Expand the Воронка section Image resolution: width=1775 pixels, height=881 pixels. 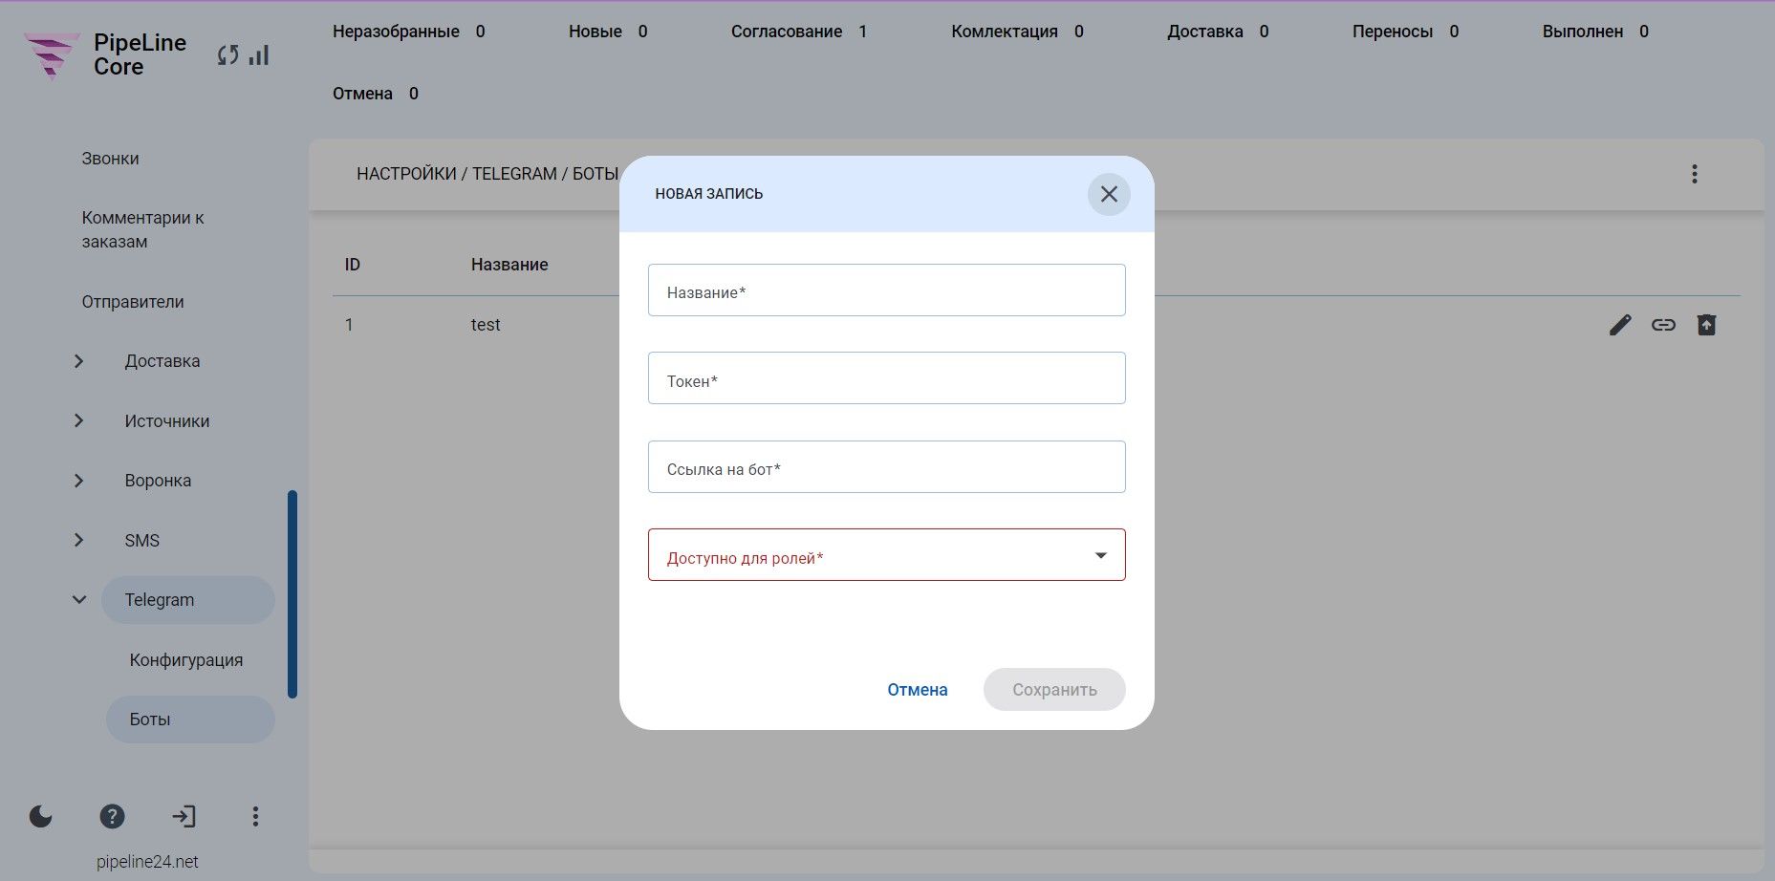click(79, 481)
